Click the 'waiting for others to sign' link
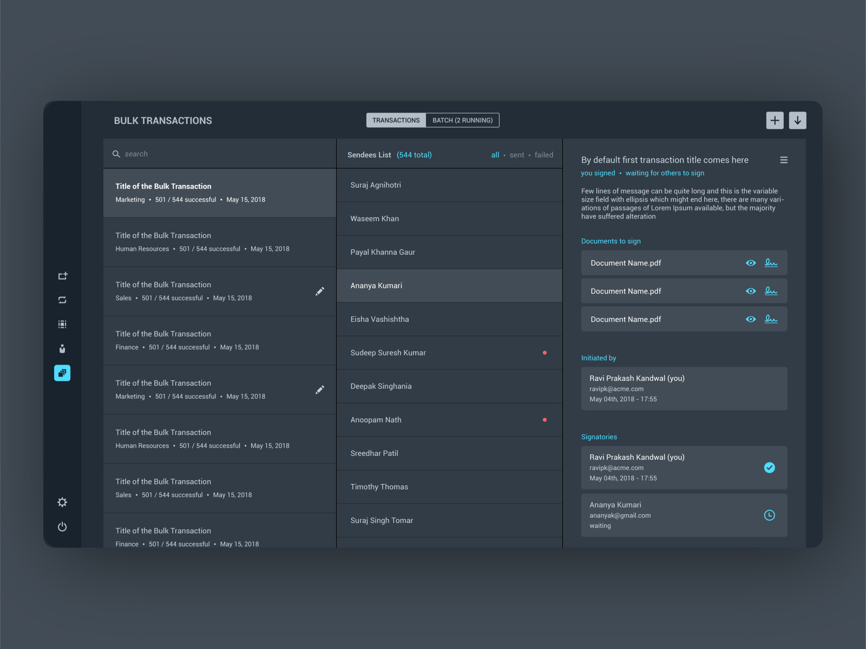This screenshot has width=866, height=649. pyautogui.click(x=665, y=173)
